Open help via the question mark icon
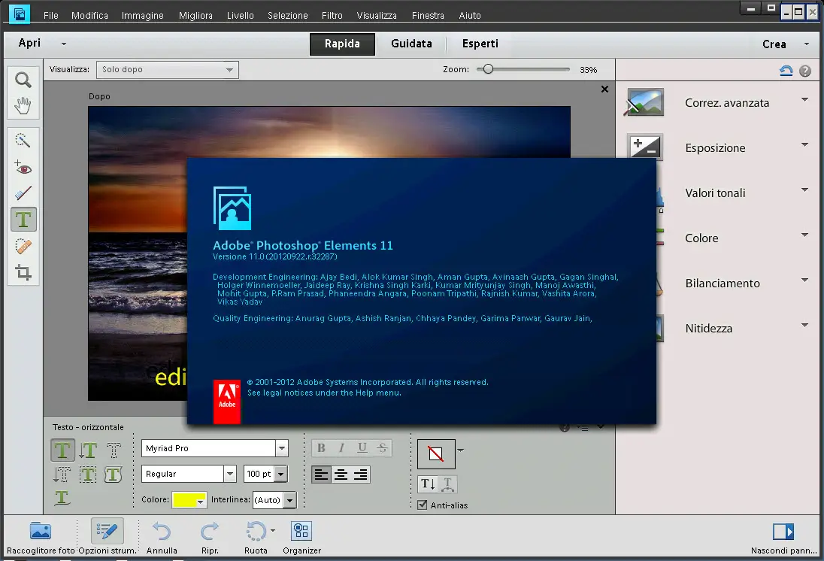The height and width of the screenshot is (561, 824). [x=805, y=71]
